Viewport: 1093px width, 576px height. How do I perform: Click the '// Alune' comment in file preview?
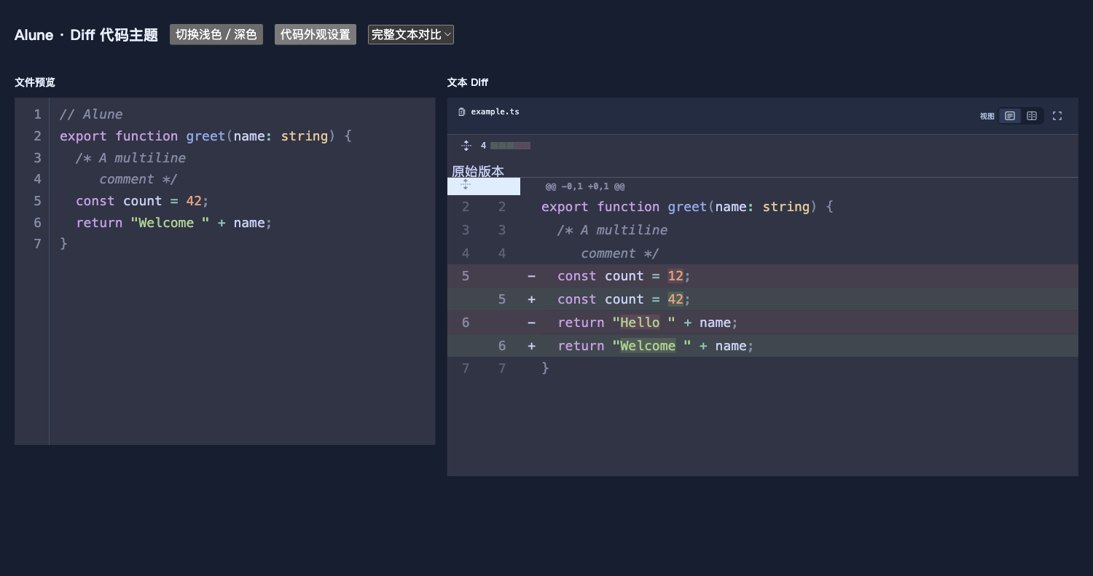91,114
